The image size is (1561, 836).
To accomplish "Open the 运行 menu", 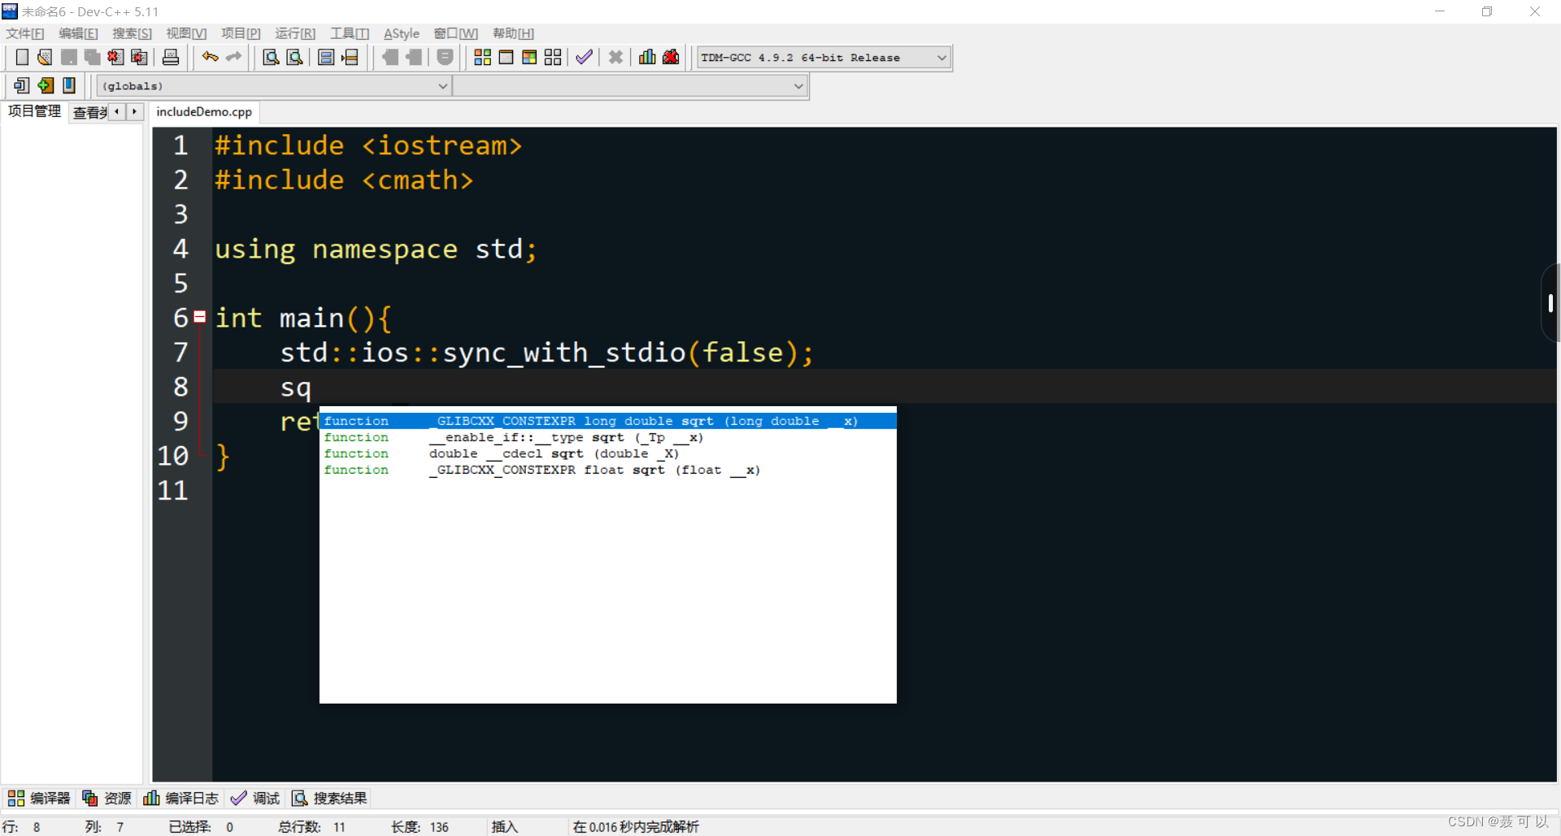I will 294,33.
